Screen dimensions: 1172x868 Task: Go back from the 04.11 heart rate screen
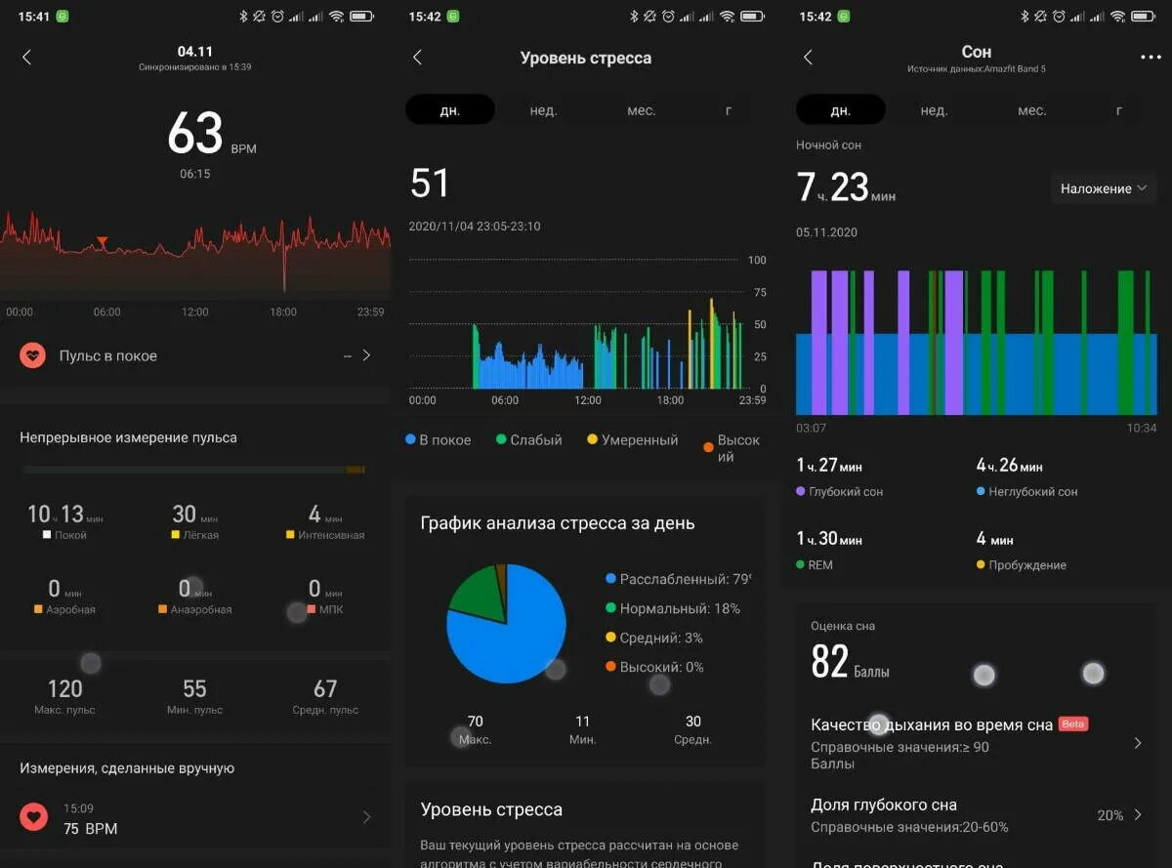click(x=26, y=58)
